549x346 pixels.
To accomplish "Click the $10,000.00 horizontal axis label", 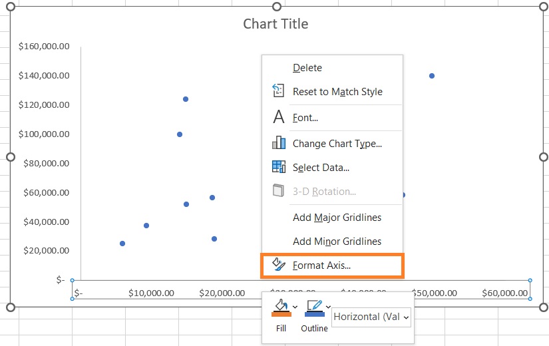I will click(x=151, y=293).
